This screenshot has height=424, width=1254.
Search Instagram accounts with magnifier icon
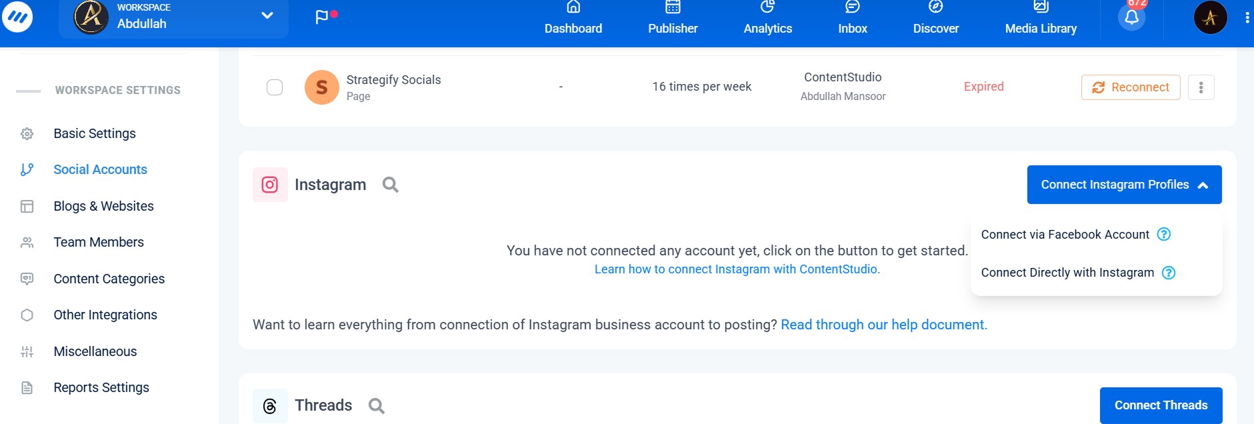click(391, 185)
